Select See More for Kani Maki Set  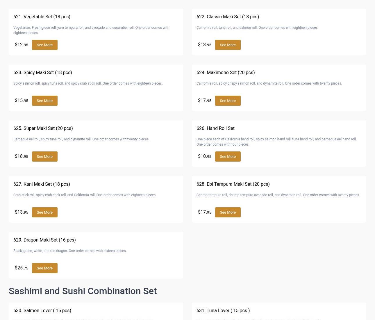coord(44,212)
